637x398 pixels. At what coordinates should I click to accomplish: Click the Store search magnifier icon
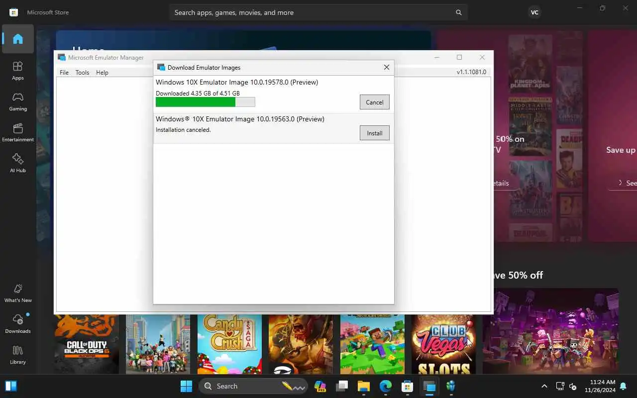pos(458,12)
